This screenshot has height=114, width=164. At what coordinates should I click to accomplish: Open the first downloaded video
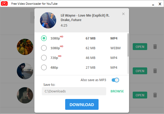click(140, 47)
